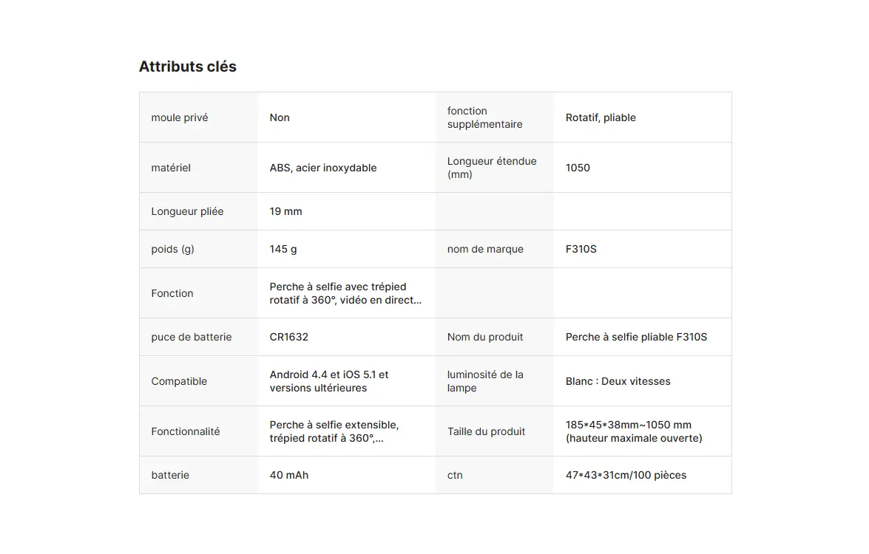The height and width of the screenshot is (554, 869).
Task: Select the Taille du produit label
Action: [486, 431]
